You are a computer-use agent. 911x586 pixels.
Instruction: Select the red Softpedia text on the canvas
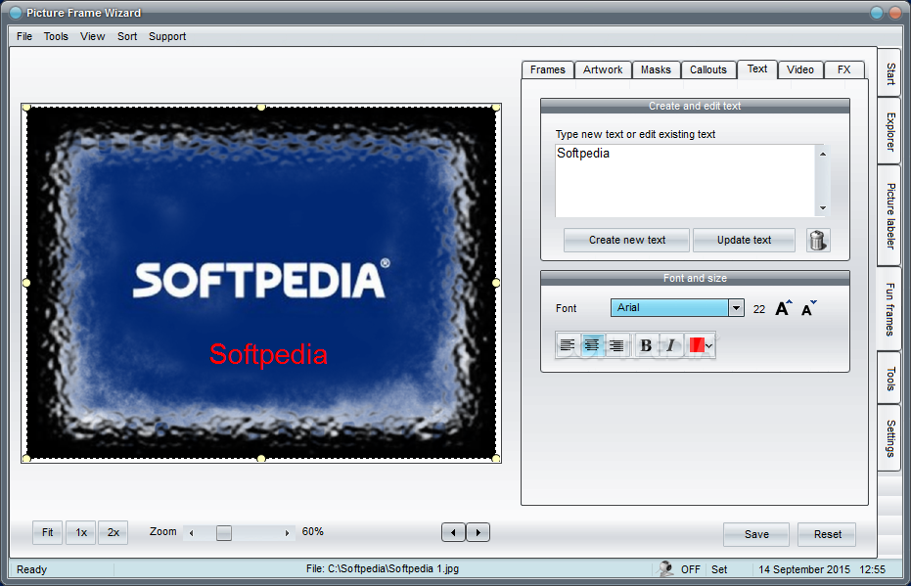[x=268, y=354]
